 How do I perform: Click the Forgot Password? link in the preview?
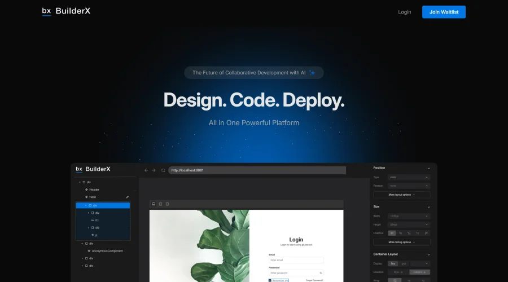314,280
